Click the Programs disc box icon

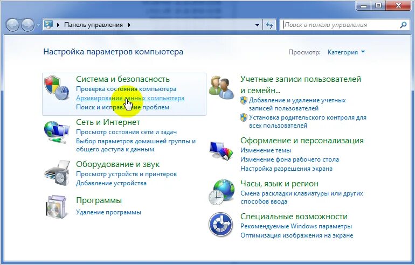point(56,207)
